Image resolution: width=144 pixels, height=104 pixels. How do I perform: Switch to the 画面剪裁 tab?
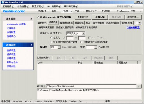79,23
